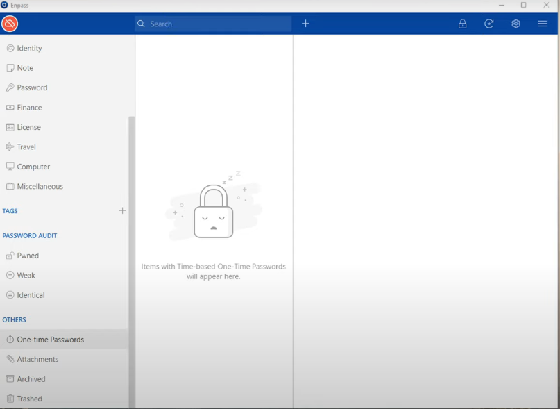The height and width of the screenshot is (409, 560).
Task: Open the hamburger menu
Action: [x=542, y=24]
